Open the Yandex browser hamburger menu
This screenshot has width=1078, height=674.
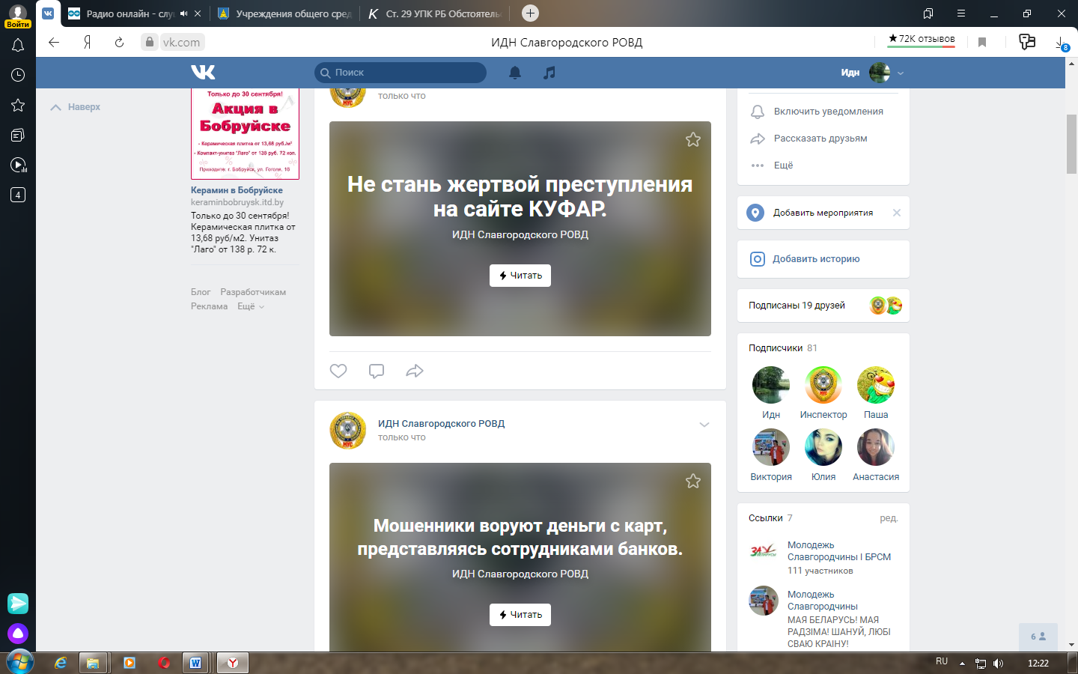pyautogui.click(x=961, y=13)
